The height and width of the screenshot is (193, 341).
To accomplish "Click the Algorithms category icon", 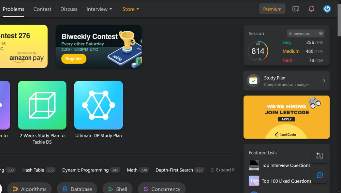I will coord(15,189).
